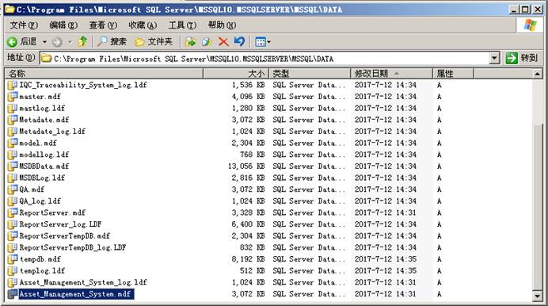The image size is (548, 306).
Task: Click the IQC_Traceability_System_log.ldf file icon
Action: click(13, 85)
